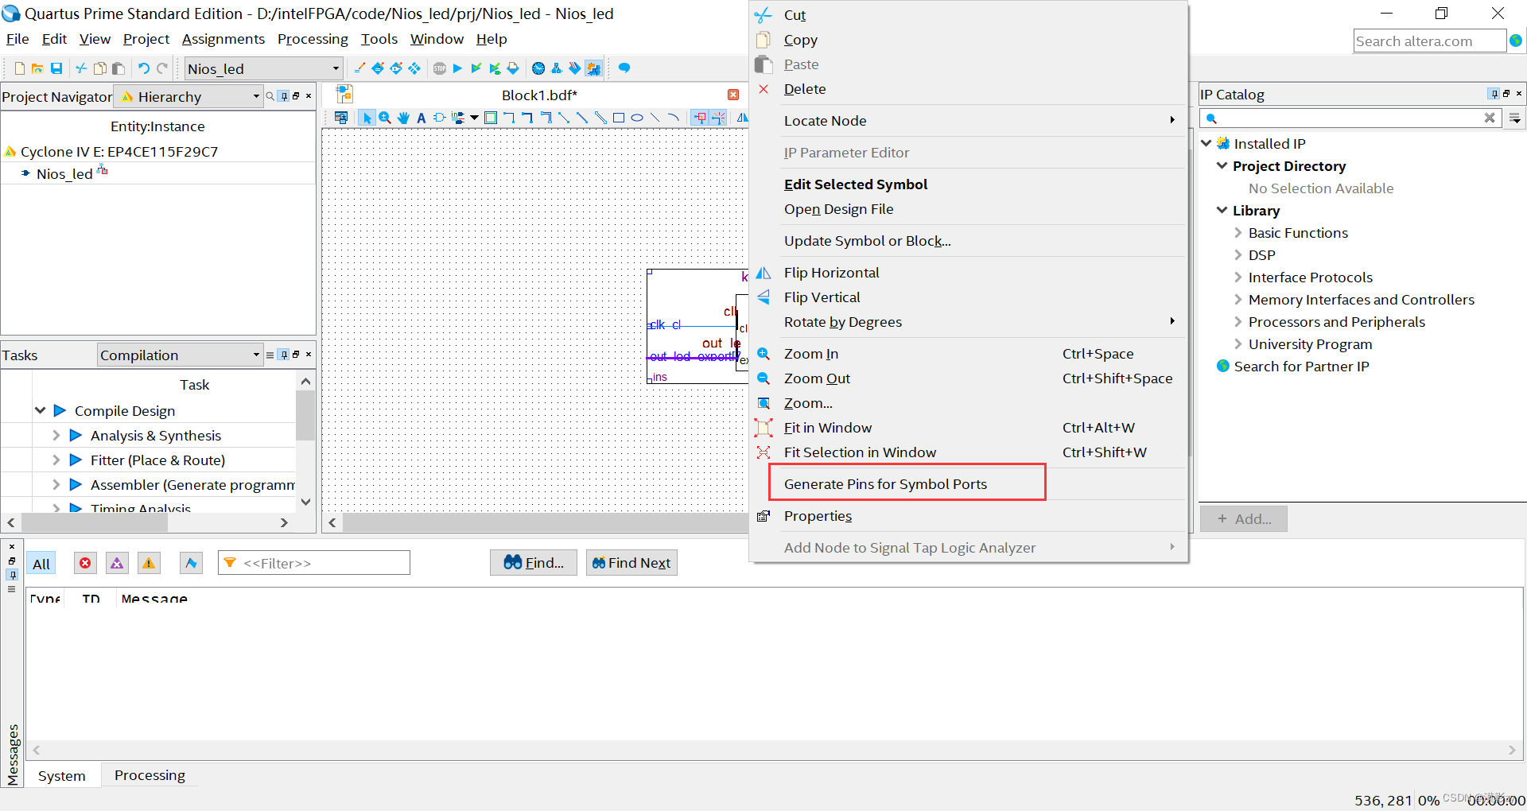Select the Symbol tool gate icon

click(x=439, y=118)
